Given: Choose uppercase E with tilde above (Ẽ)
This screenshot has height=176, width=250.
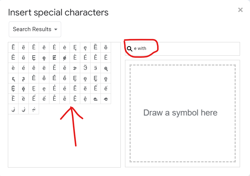Looking at the screenshot, I should point(75,88).
